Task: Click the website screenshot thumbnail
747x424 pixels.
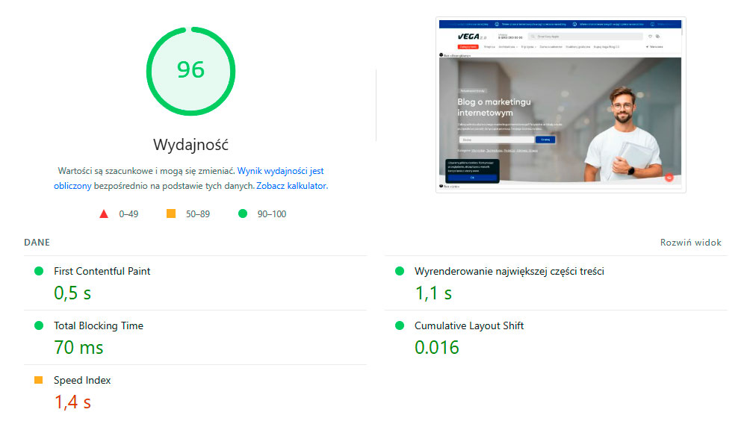Action: coord(560,105)
